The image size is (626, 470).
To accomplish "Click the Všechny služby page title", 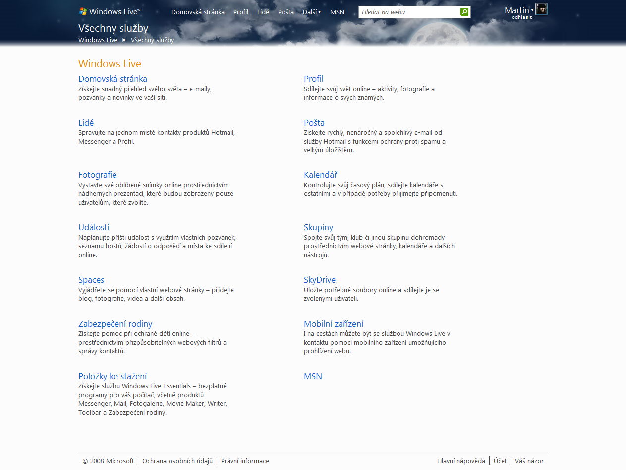I will pos(113,28).
